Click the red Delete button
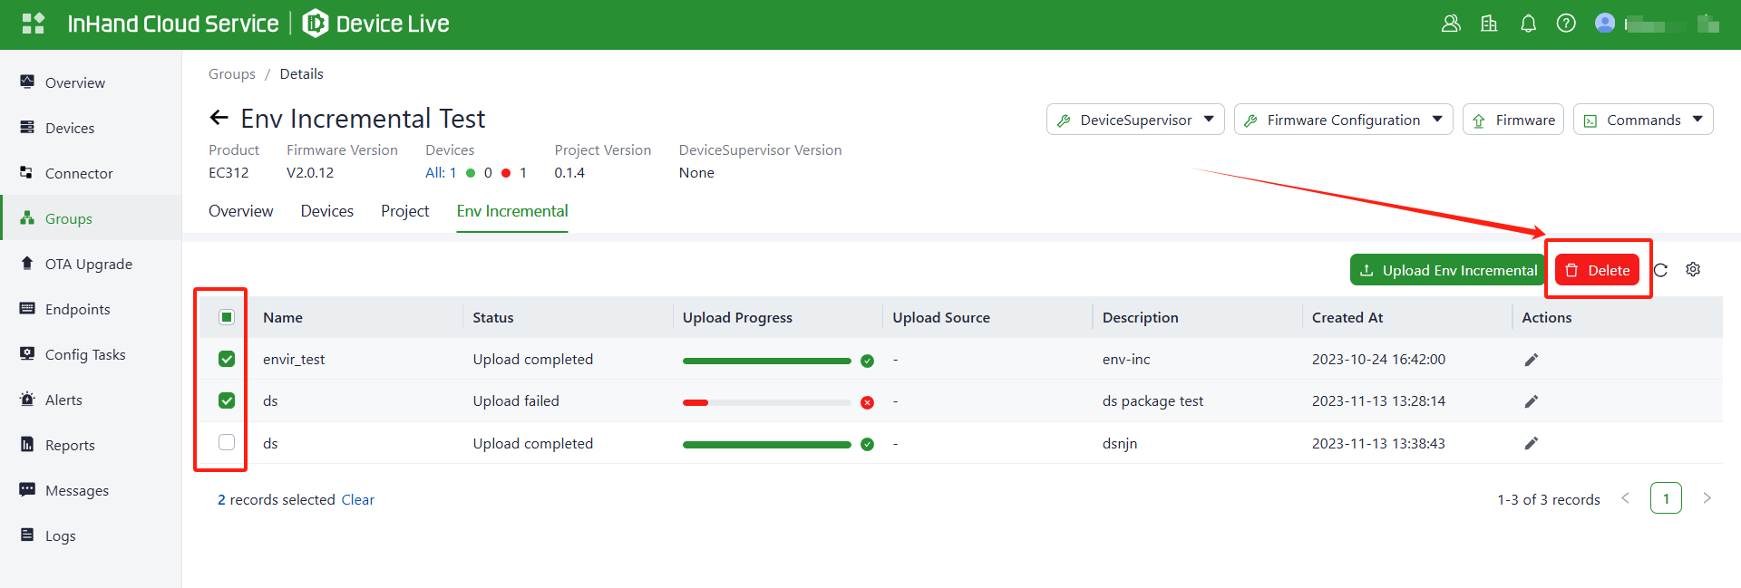This screenshot has height=588, width=1741. click(x=1597, y=270)
